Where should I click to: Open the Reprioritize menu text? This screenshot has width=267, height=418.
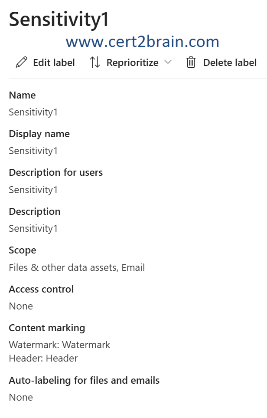pyautogui.click(x=132, y=63)
